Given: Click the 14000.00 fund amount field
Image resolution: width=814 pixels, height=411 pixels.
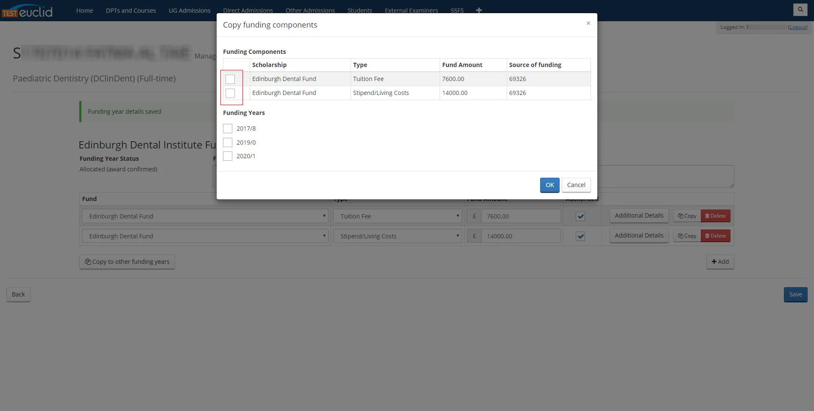Looking at the screenshot, I should click(x=521, y=236).
